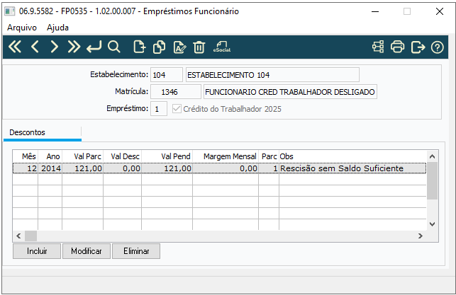The height and width of the screenshot is (295, 456).
Task: Click the Val Parc column header
Action: 82,156
